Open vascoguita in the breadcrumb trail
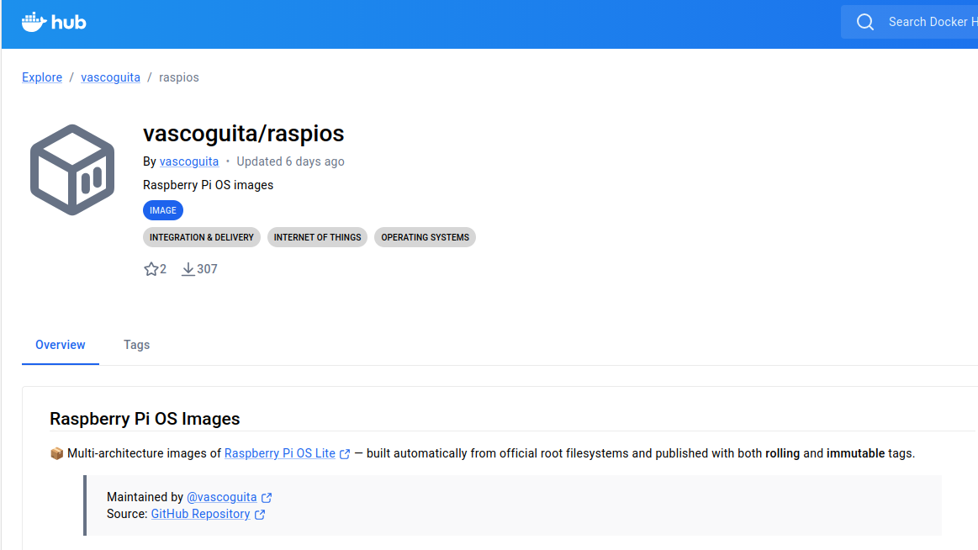 [110, 77]
